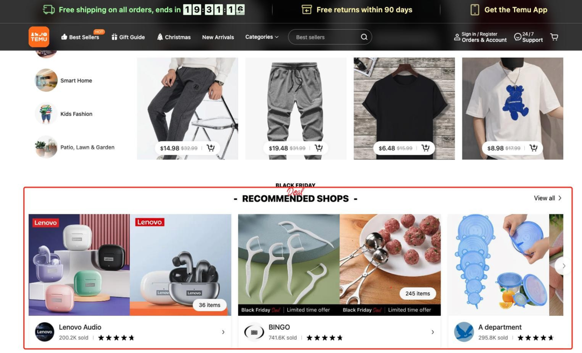Add $19.48 grey joggers to cart
The width and height of the screenshot is (582, 353).
(319, 148)
